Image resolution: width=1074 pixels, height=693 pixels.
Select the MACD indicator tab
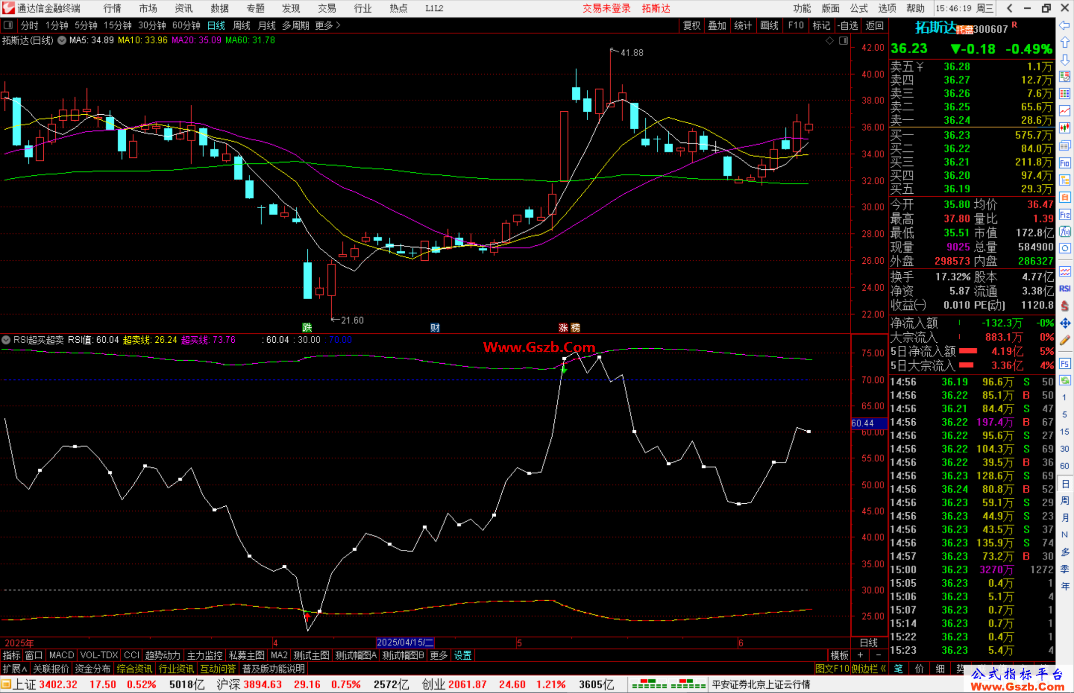coord(62,655)
